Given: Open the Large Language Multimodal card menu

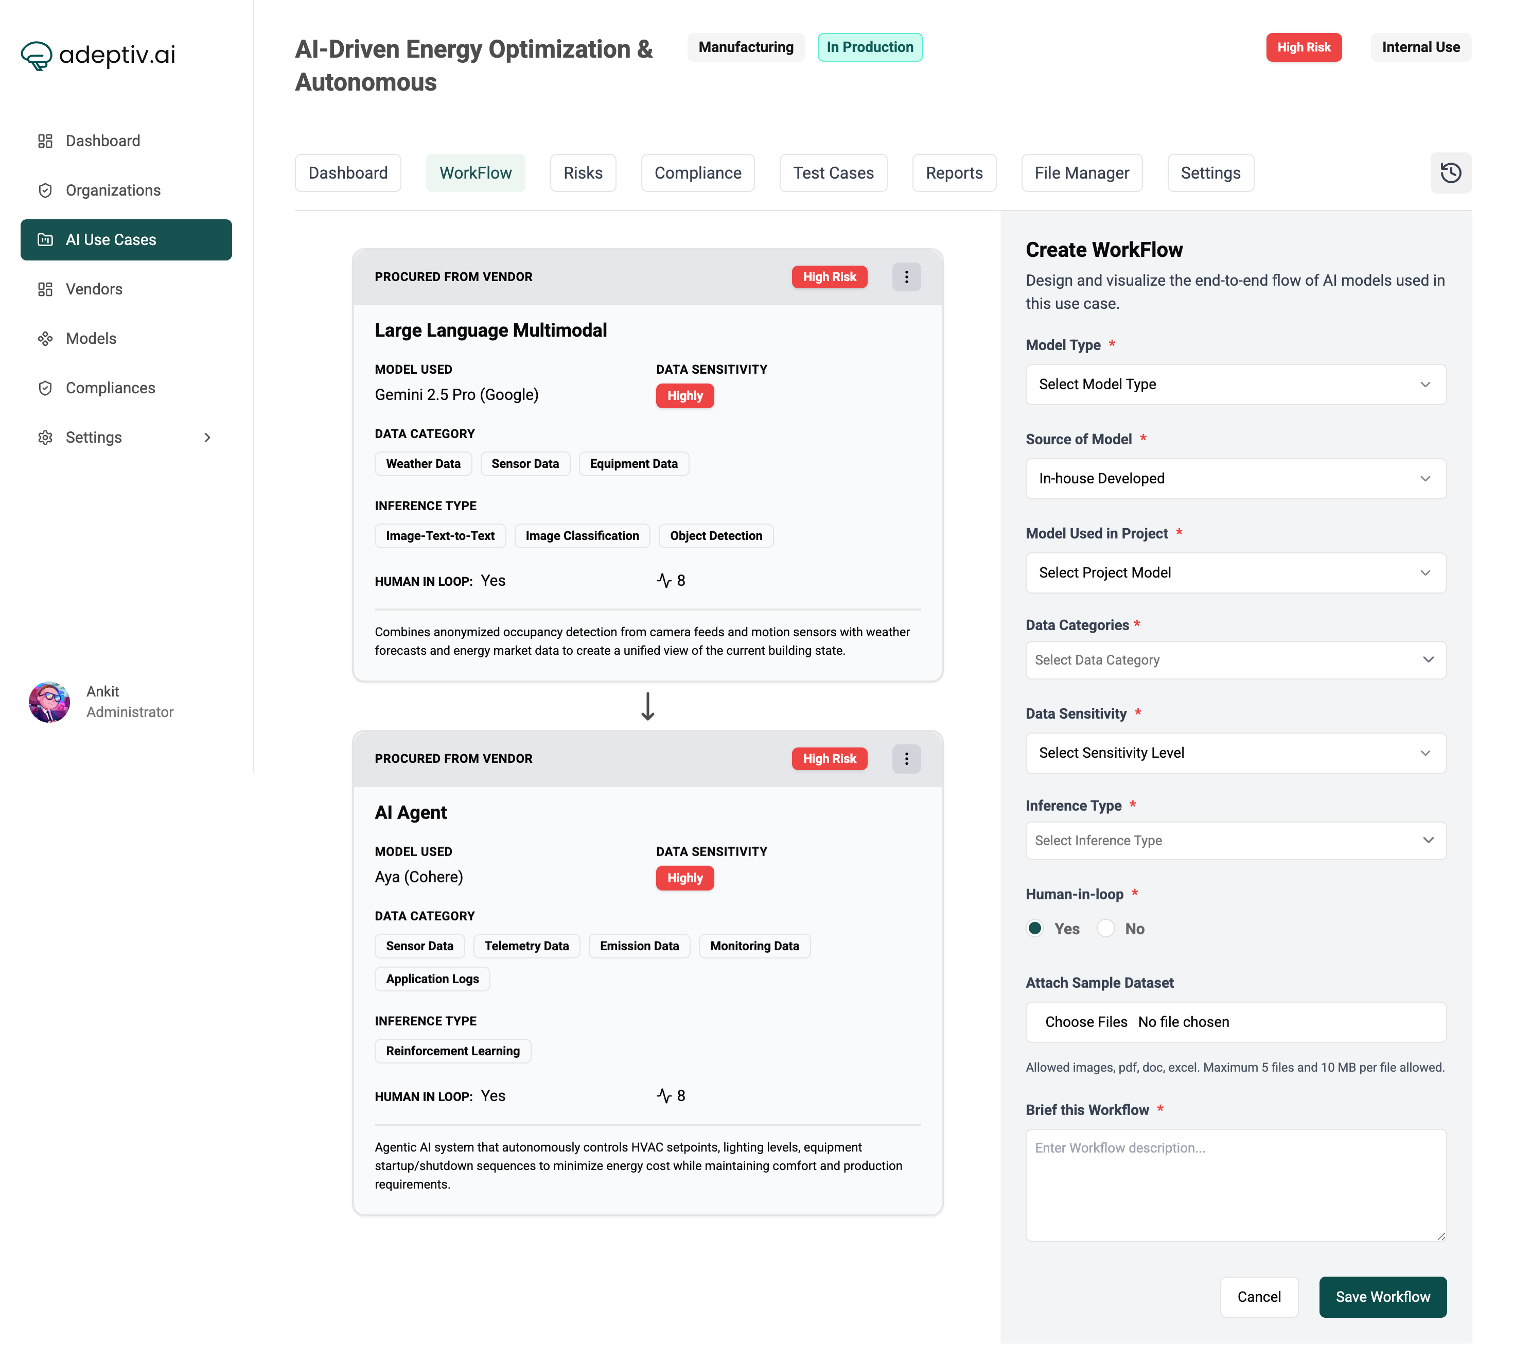Looking at the screenshot, I should [906, 276].
